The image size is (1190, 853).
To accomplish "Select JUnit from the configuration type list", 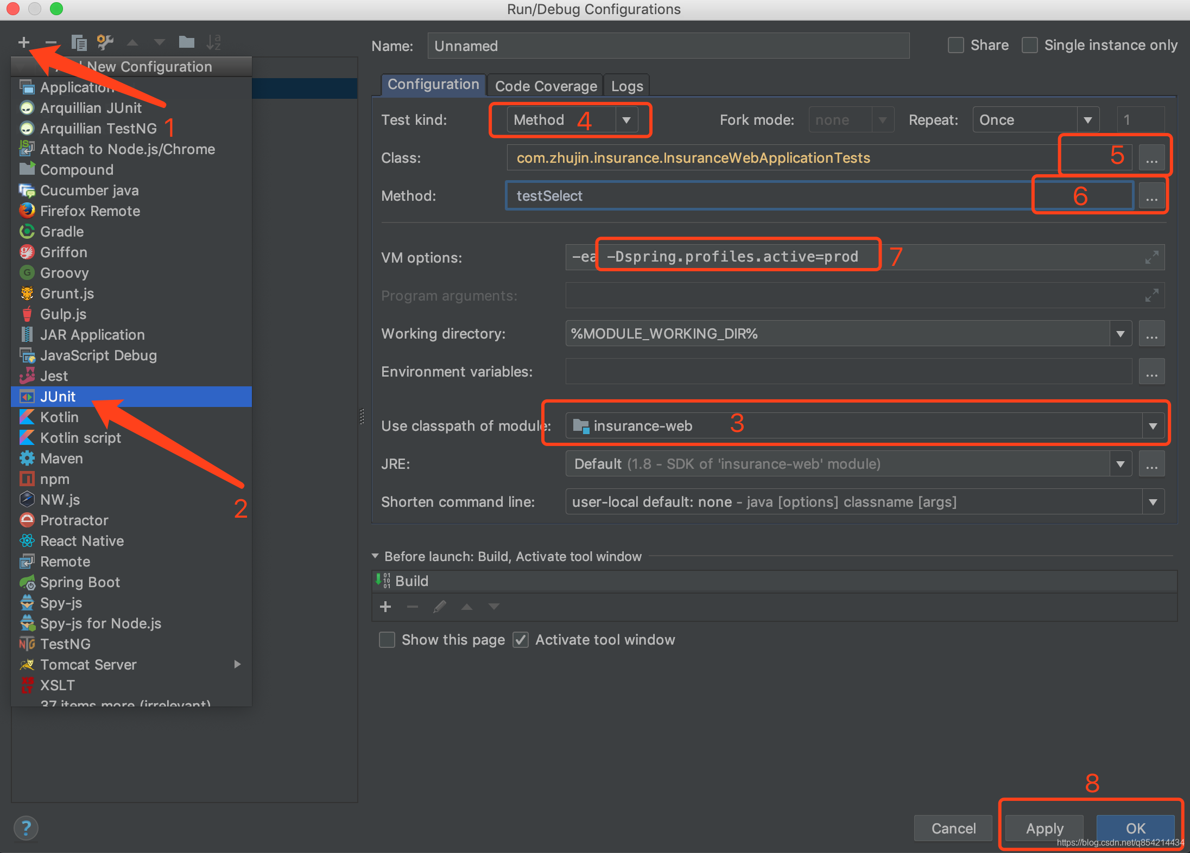I will click(x=58, y=396).
